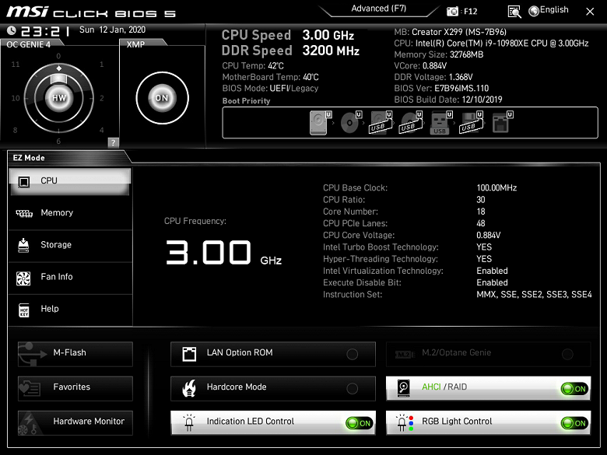Click the USB key boot device icon
This screenshot has width=607, height=455.
pos(441,123)
